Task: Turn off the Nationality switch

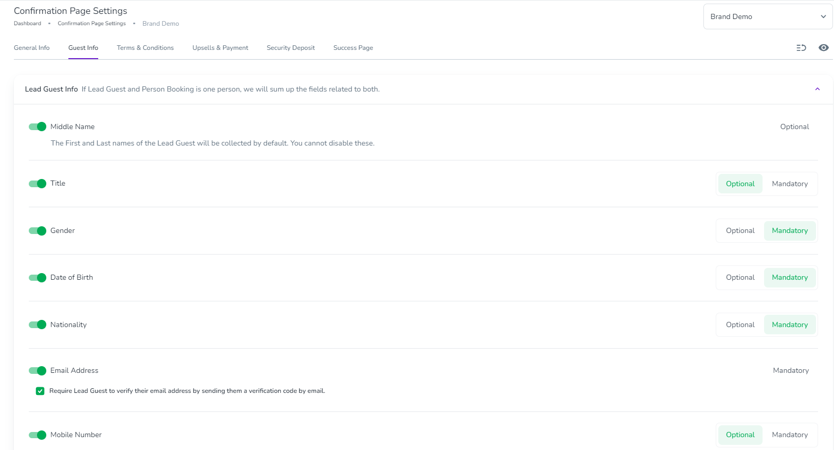Action: (38, 325)
